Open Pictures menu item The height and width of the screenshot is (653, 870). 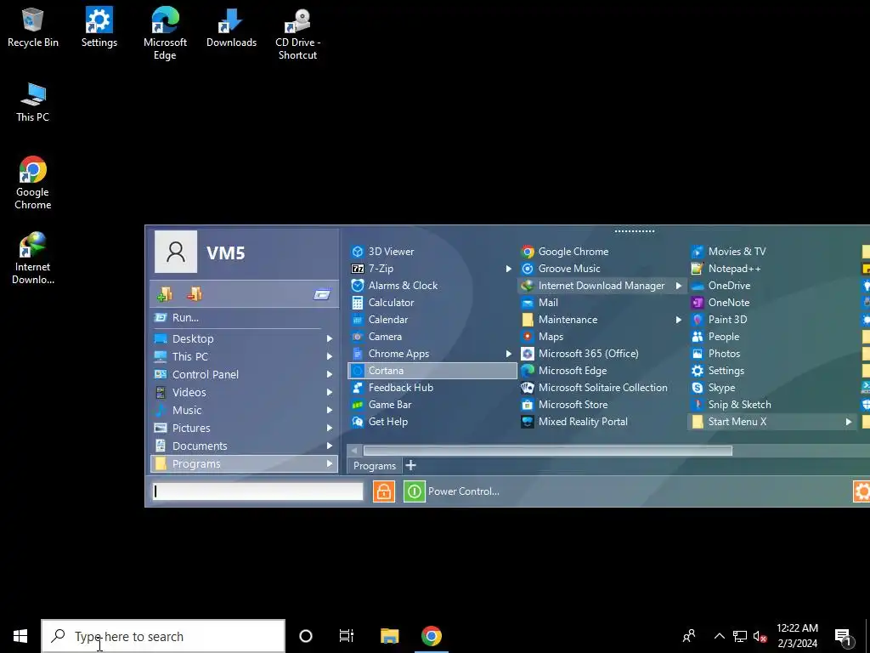(x=245, y=429)
